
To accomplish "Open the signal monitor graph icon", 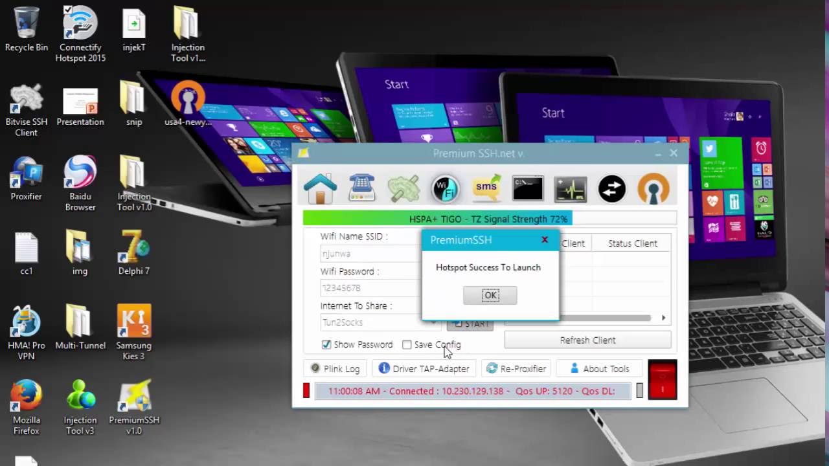I will coord(571,189).
